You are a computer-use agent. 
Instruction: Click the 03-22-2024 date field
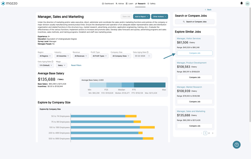pos(142,56)
